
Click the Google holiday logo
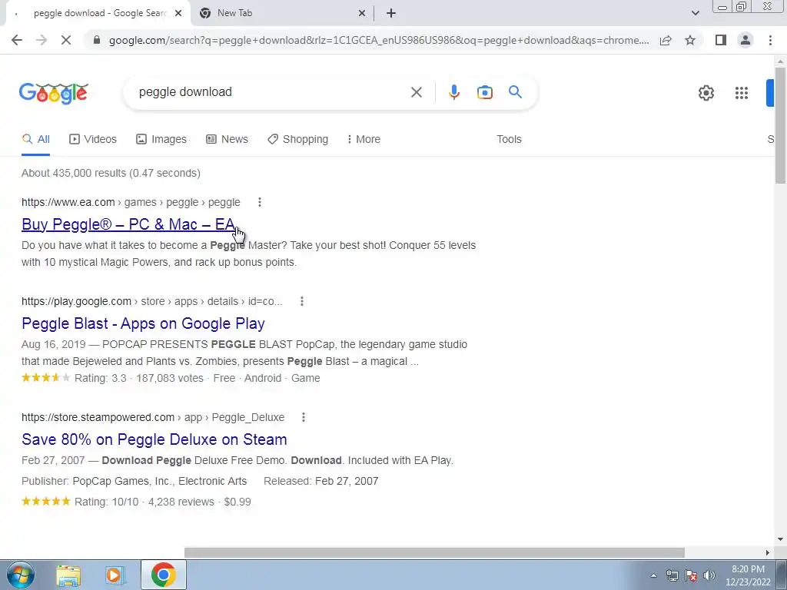point(54,93)
